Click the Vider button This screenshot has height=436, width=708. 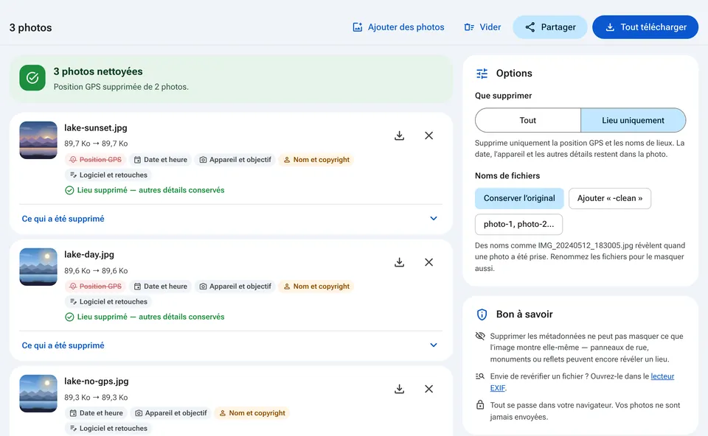click(482, 27)
